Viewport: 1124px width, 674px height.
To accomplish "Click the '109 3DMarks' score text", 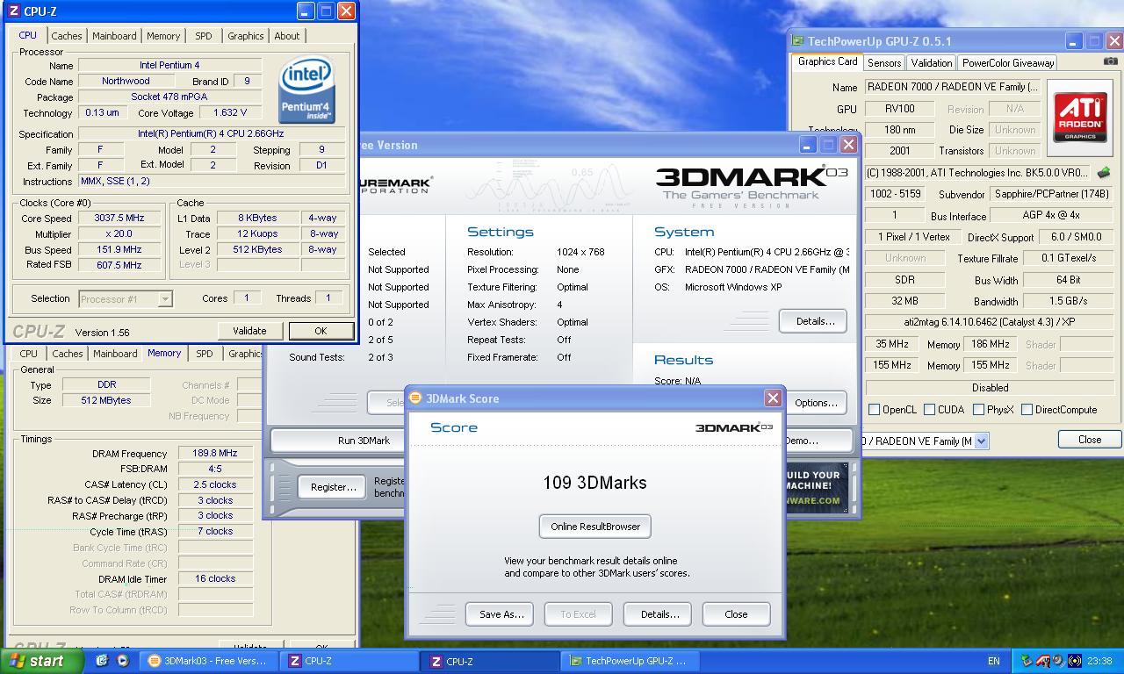I will pyautogui.click(x=594, y=483).
